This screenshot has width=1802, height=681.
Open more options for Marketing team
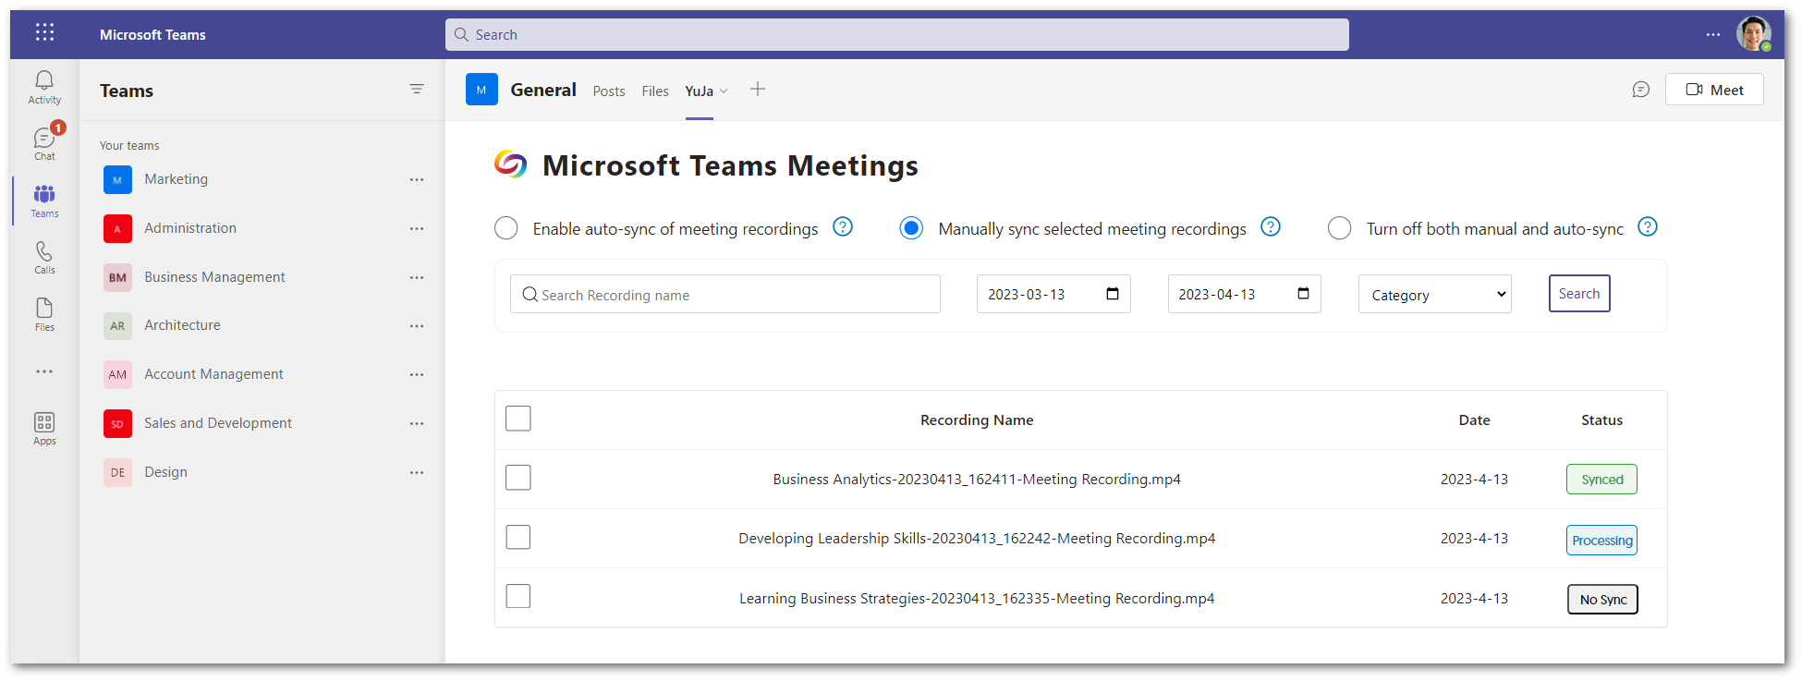coord(417,180)
